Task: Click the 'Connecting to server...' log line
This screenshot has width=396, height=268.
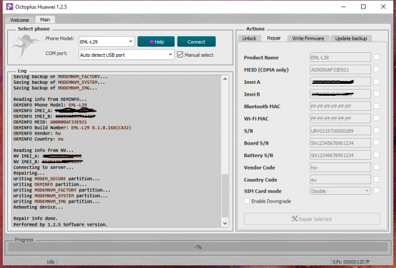Action: click(44, 167)
